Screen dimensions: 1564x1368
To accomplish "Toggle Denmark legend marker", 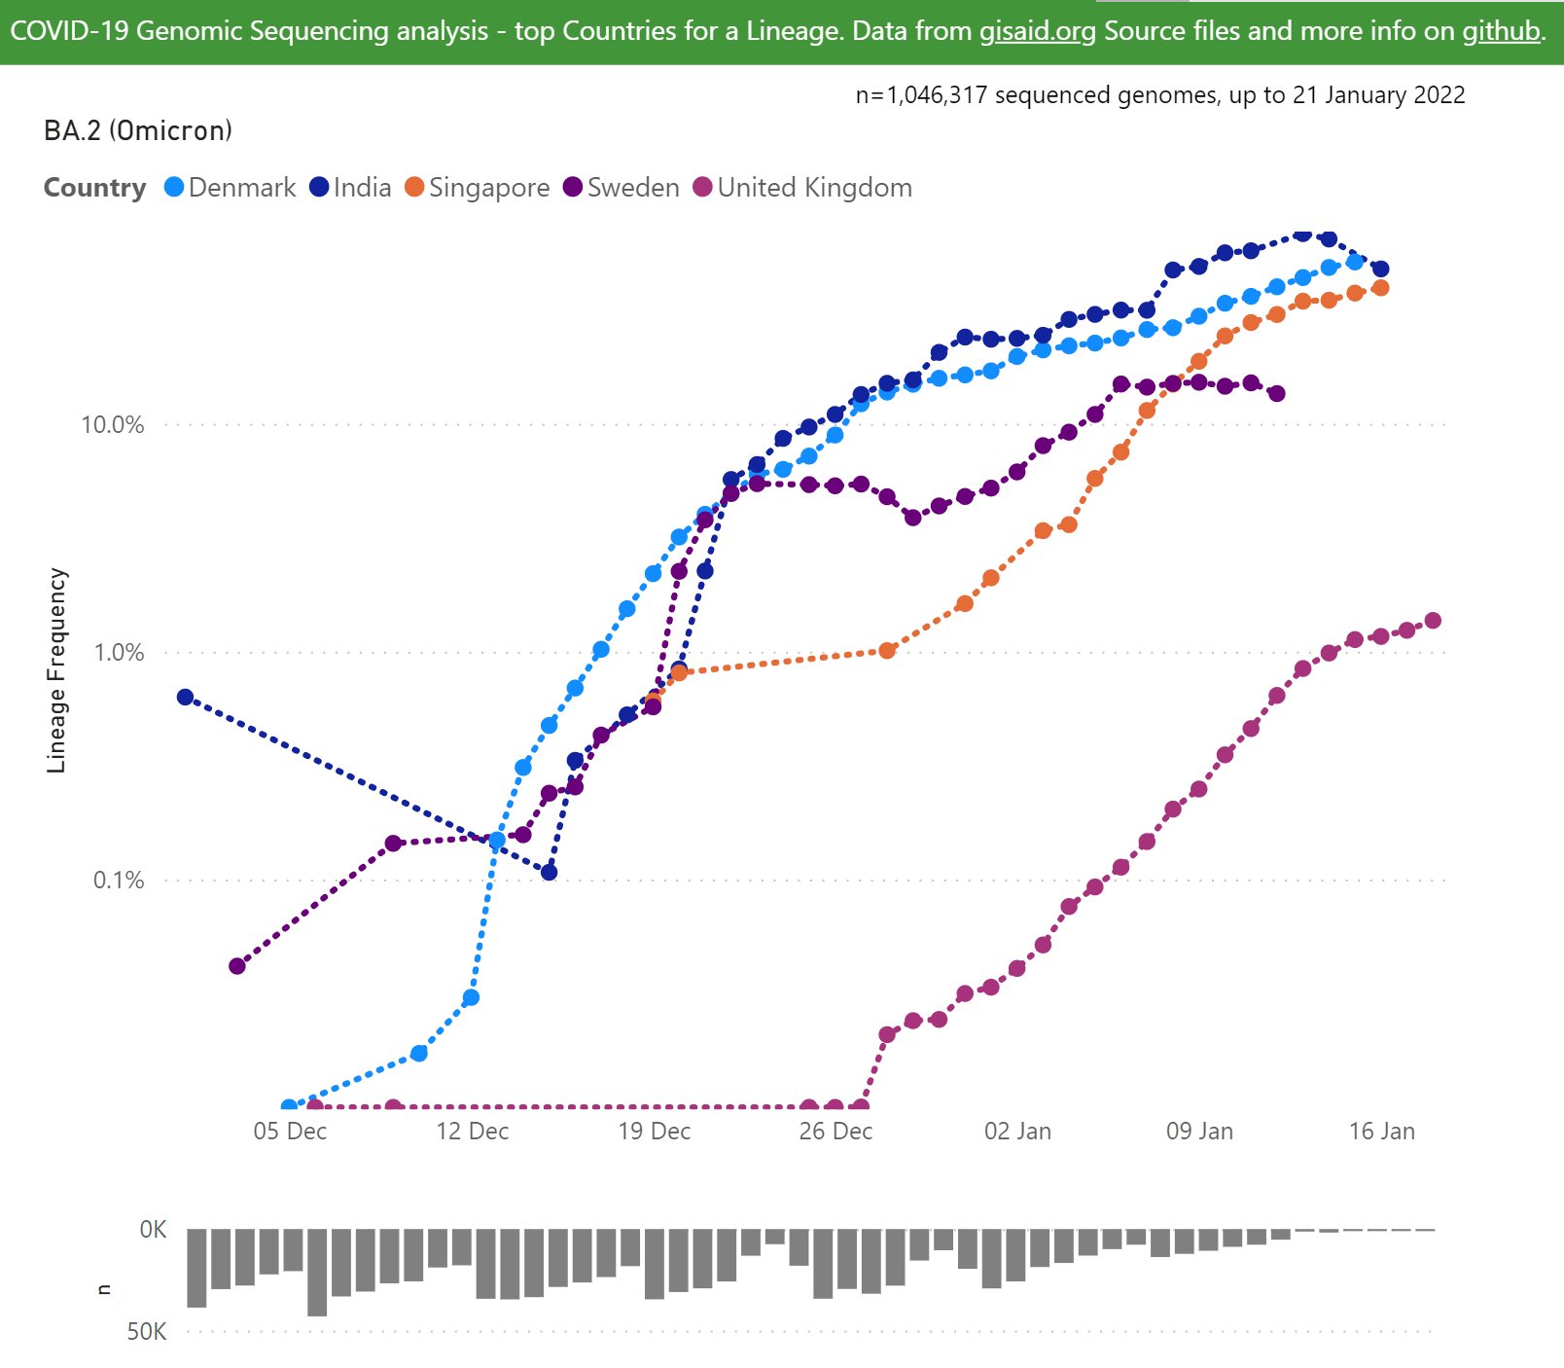I will [174, 187].
